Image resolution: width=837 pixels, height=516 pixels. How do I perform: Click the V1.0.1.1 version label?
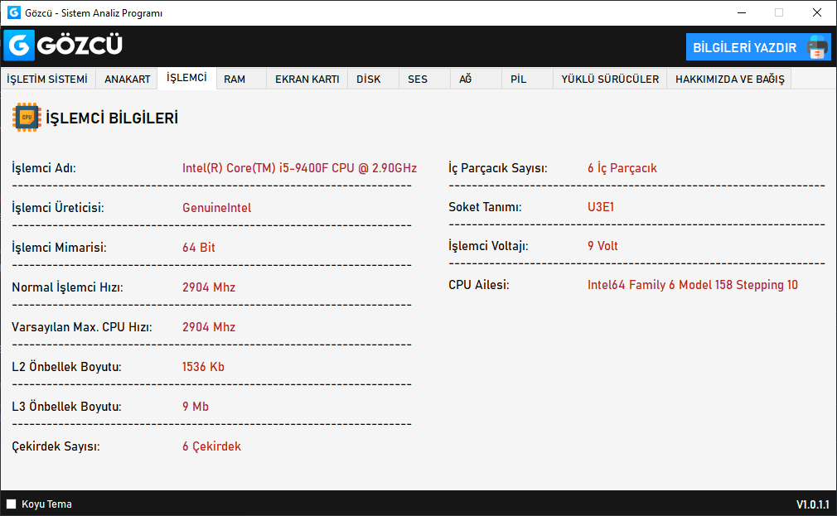812,504
